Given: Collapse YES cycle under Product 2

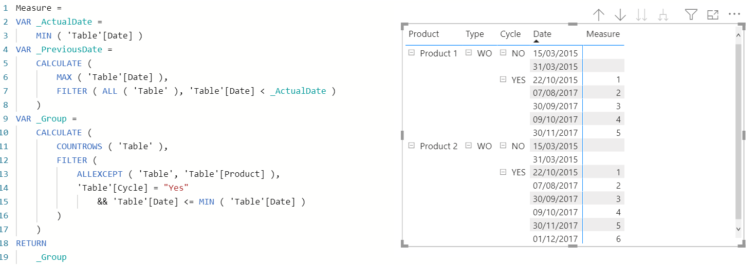Looking at the screenshot, I should (x=503, y=172).
